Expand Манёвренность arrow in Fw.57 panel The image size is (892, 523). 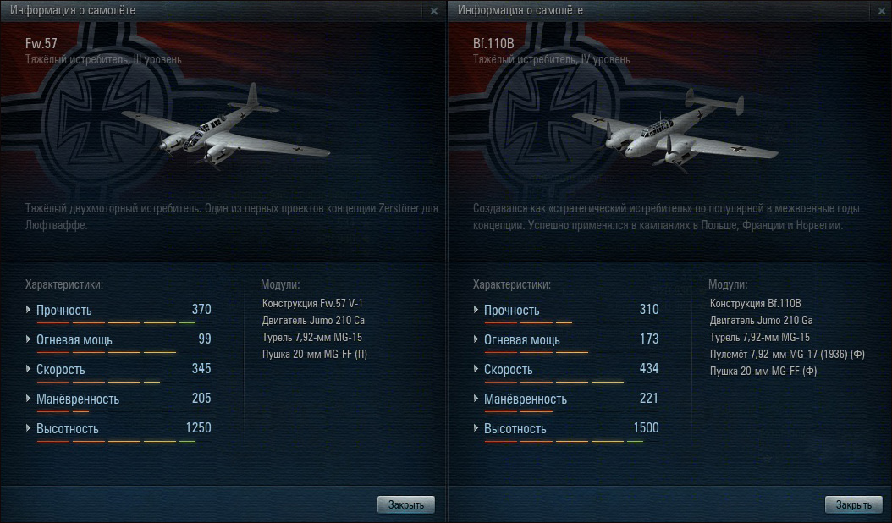coord(28,399)
